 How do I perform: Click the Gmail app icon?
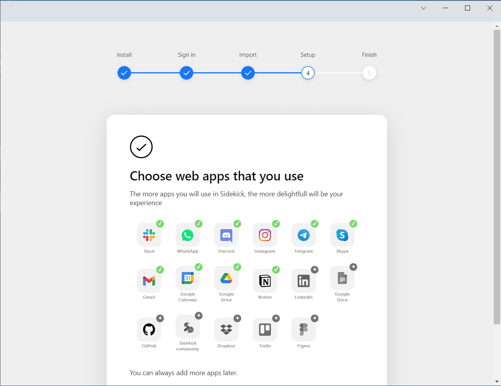[x=149, y=281]
